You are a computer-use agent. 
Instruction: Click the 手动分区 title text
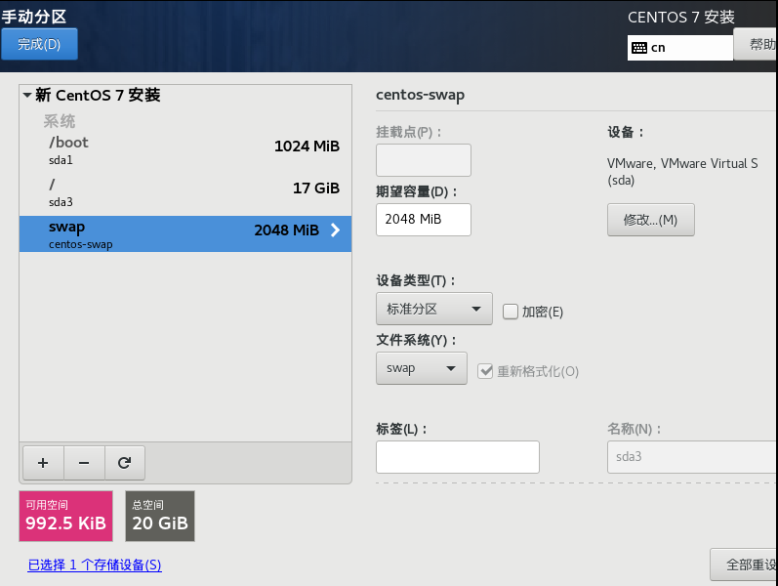pyautogui.click(x=34, y=17)
